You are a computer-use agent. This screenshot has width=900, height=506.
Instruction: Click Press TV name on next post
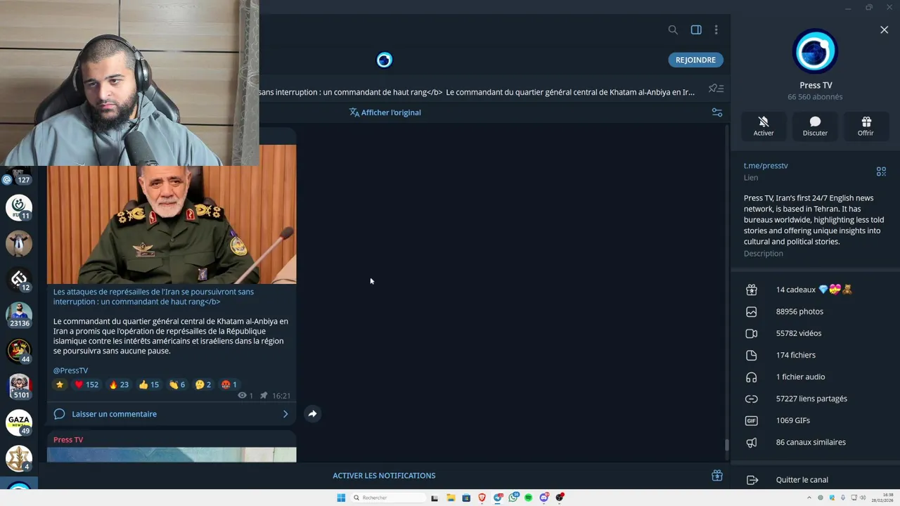coord(68,440)
